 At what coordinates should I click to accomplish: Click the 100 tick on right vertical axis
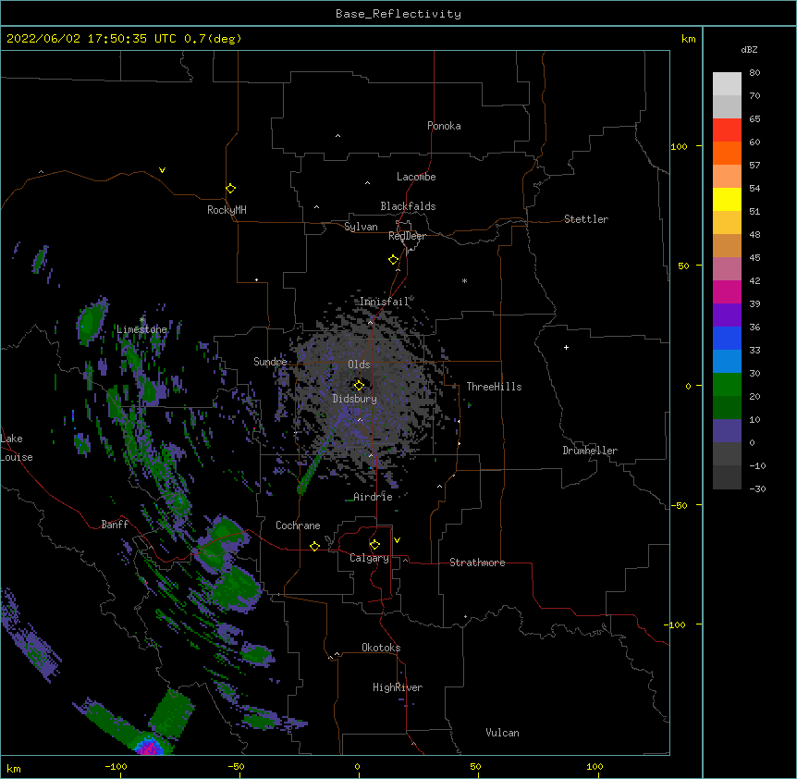679,146
